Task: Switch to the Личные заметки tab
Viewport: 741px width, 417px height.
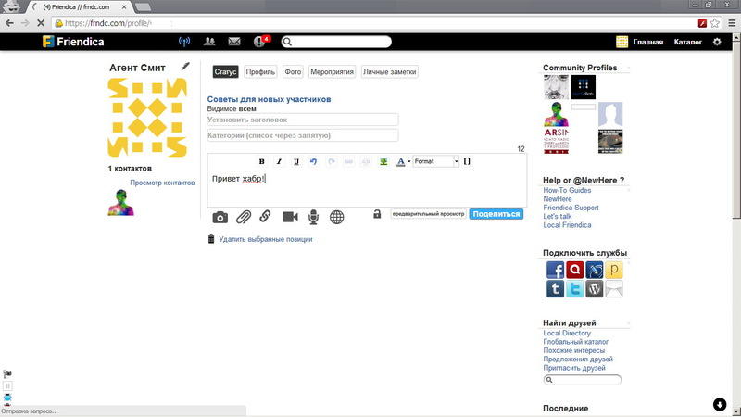Action: click(x=390, y=72)
